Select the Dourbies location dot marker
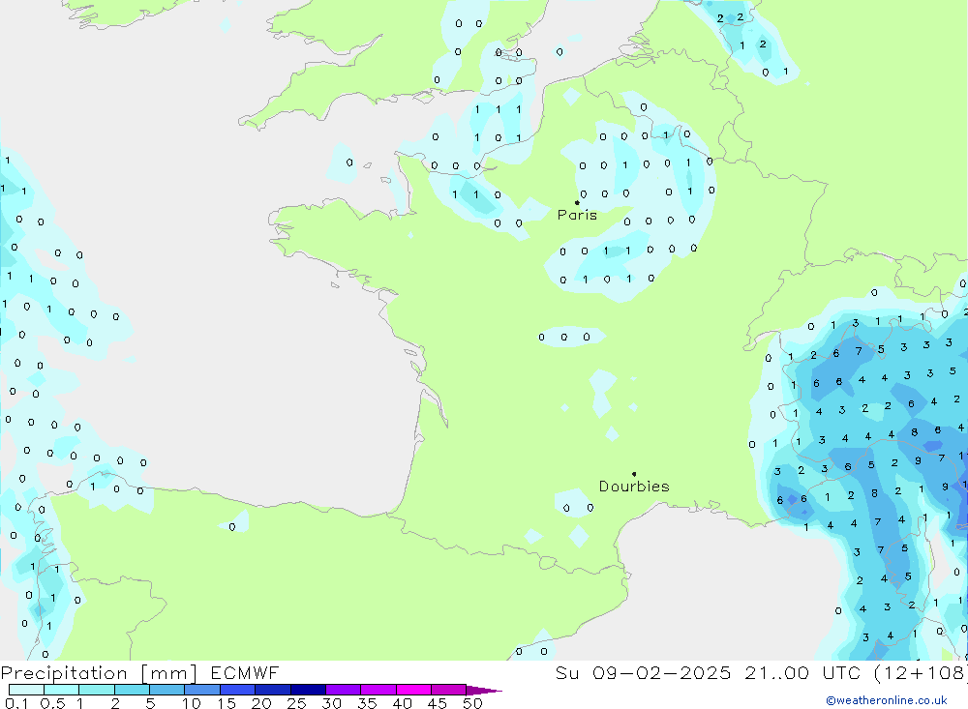Viewport: 968px width, 709px height. point(634,474)
